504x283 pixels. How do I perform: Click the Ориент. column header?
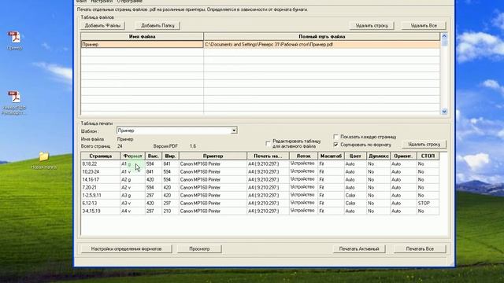click(x=403, y=156)
